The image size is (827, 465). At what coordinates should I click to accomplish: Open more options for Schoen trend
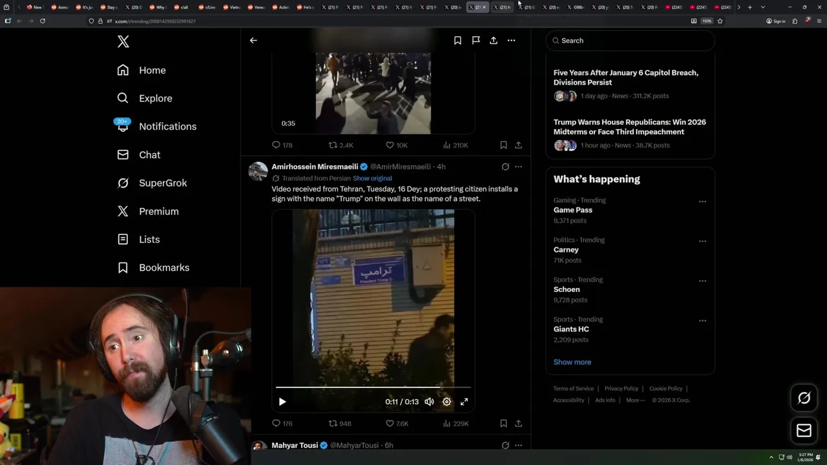coord(702,281)
